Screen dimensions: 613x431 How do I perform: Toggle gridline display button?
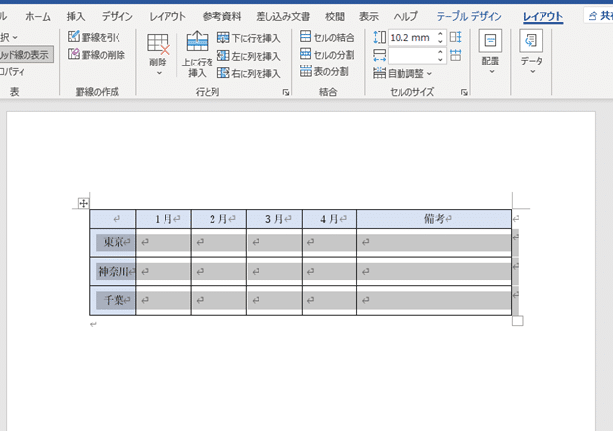coord(25,55)
